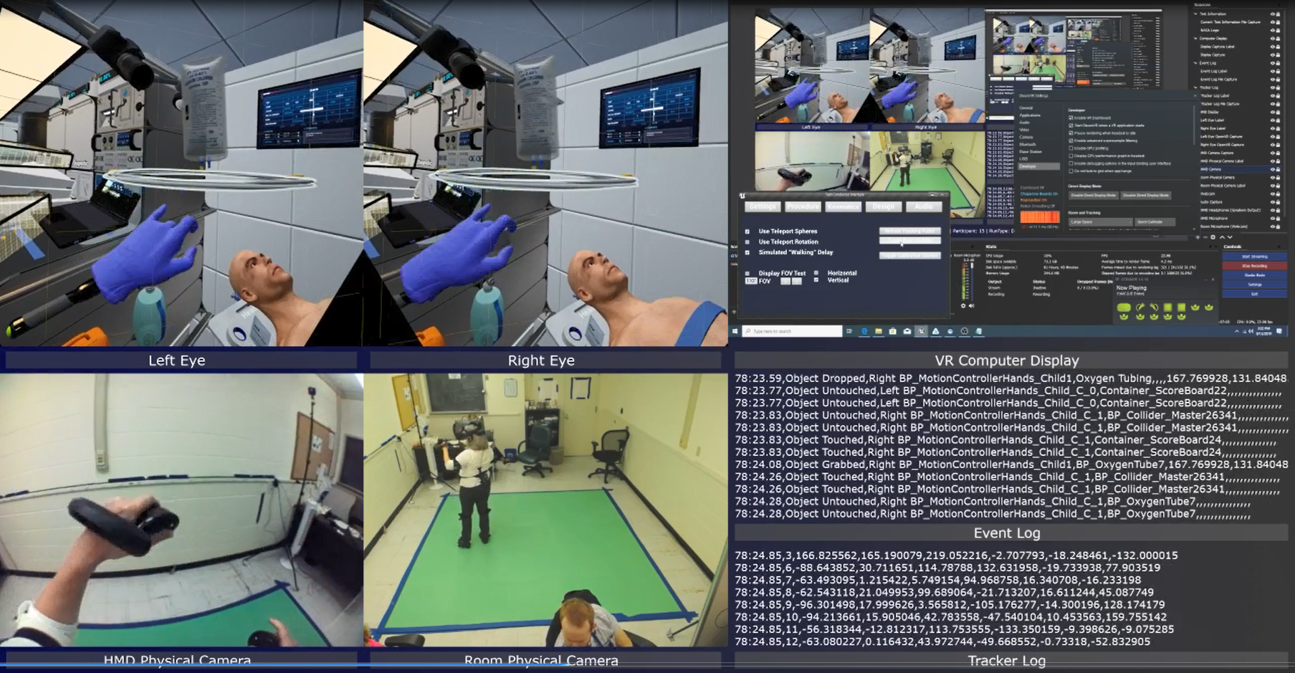Screen dimensions: 1295x673
Task: Open the Mail app in taskbar
Action: [907, 331]
